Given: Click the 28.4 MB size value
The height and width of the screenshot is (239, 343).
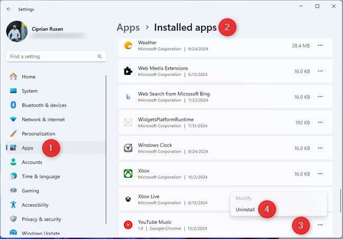Looking at the screenshot, I should point(301,46).
